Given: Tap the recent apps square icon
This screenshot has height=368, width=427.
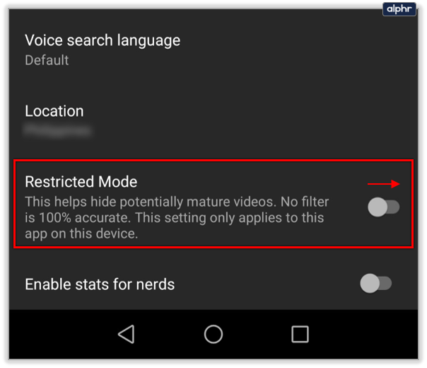Looking at the screenshot, I should [300, 334].
